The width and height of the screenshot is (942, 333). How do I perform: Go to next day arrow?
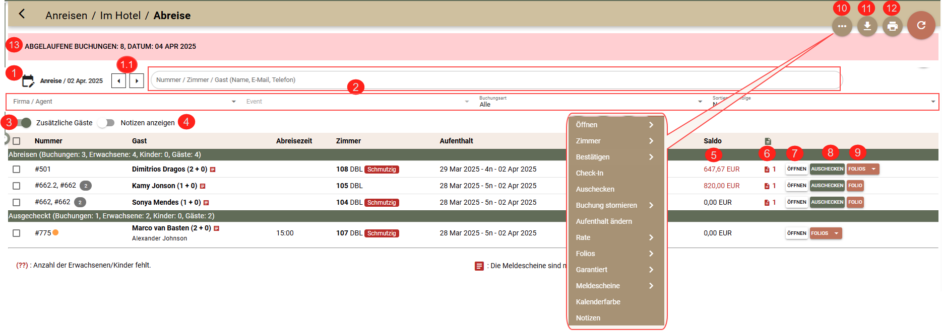point(137,80)
